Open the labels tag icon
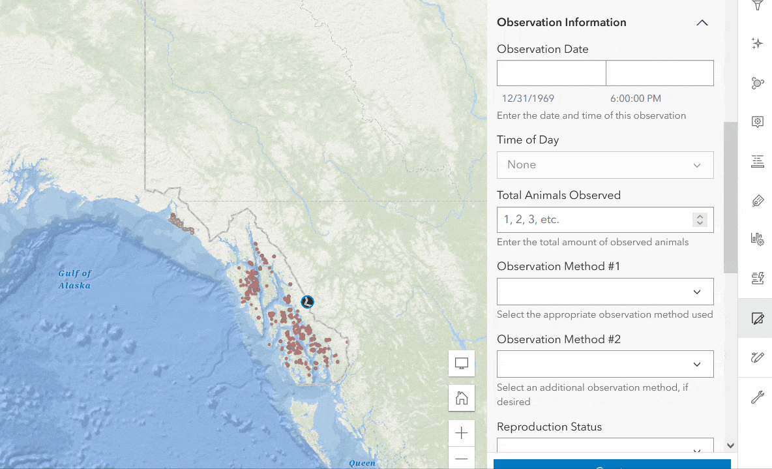 pyautogui.click(x=757, y=200)
